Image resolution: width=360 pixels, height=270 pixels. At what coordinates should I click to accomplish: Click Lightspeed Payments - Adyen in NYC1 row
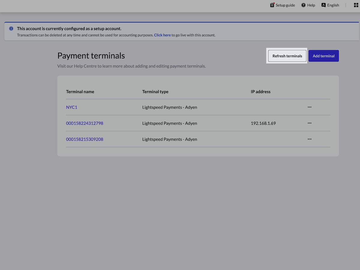click(x=169, y=107)
